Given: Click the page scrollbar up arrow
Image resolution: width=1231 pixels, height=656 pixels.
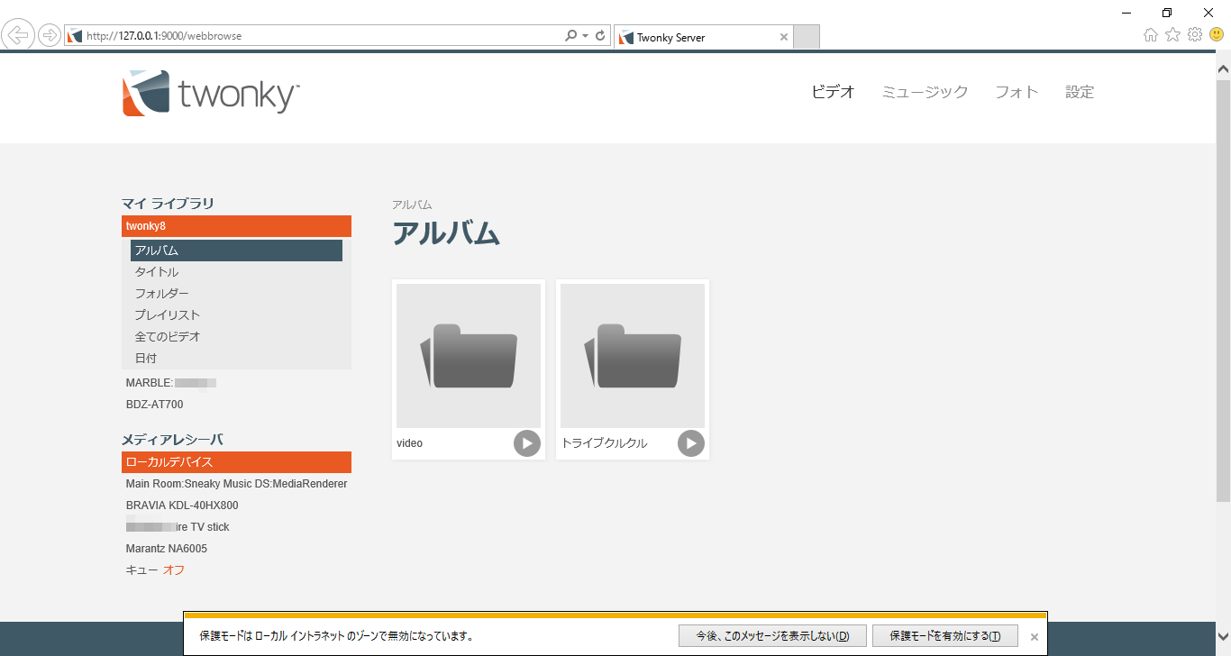Looking at the screenshot, I should (x=1223, y=68).
